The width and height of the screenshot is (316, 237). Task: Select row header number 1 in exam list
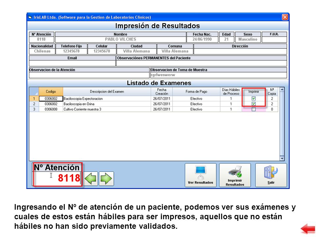(34, 98)
